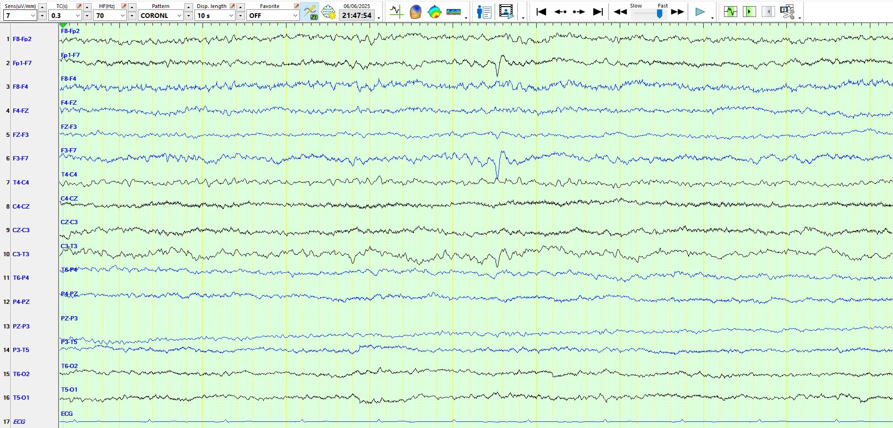
Task: Open the HF(Hz) dropdown showing 70
Action: [110, 16]
